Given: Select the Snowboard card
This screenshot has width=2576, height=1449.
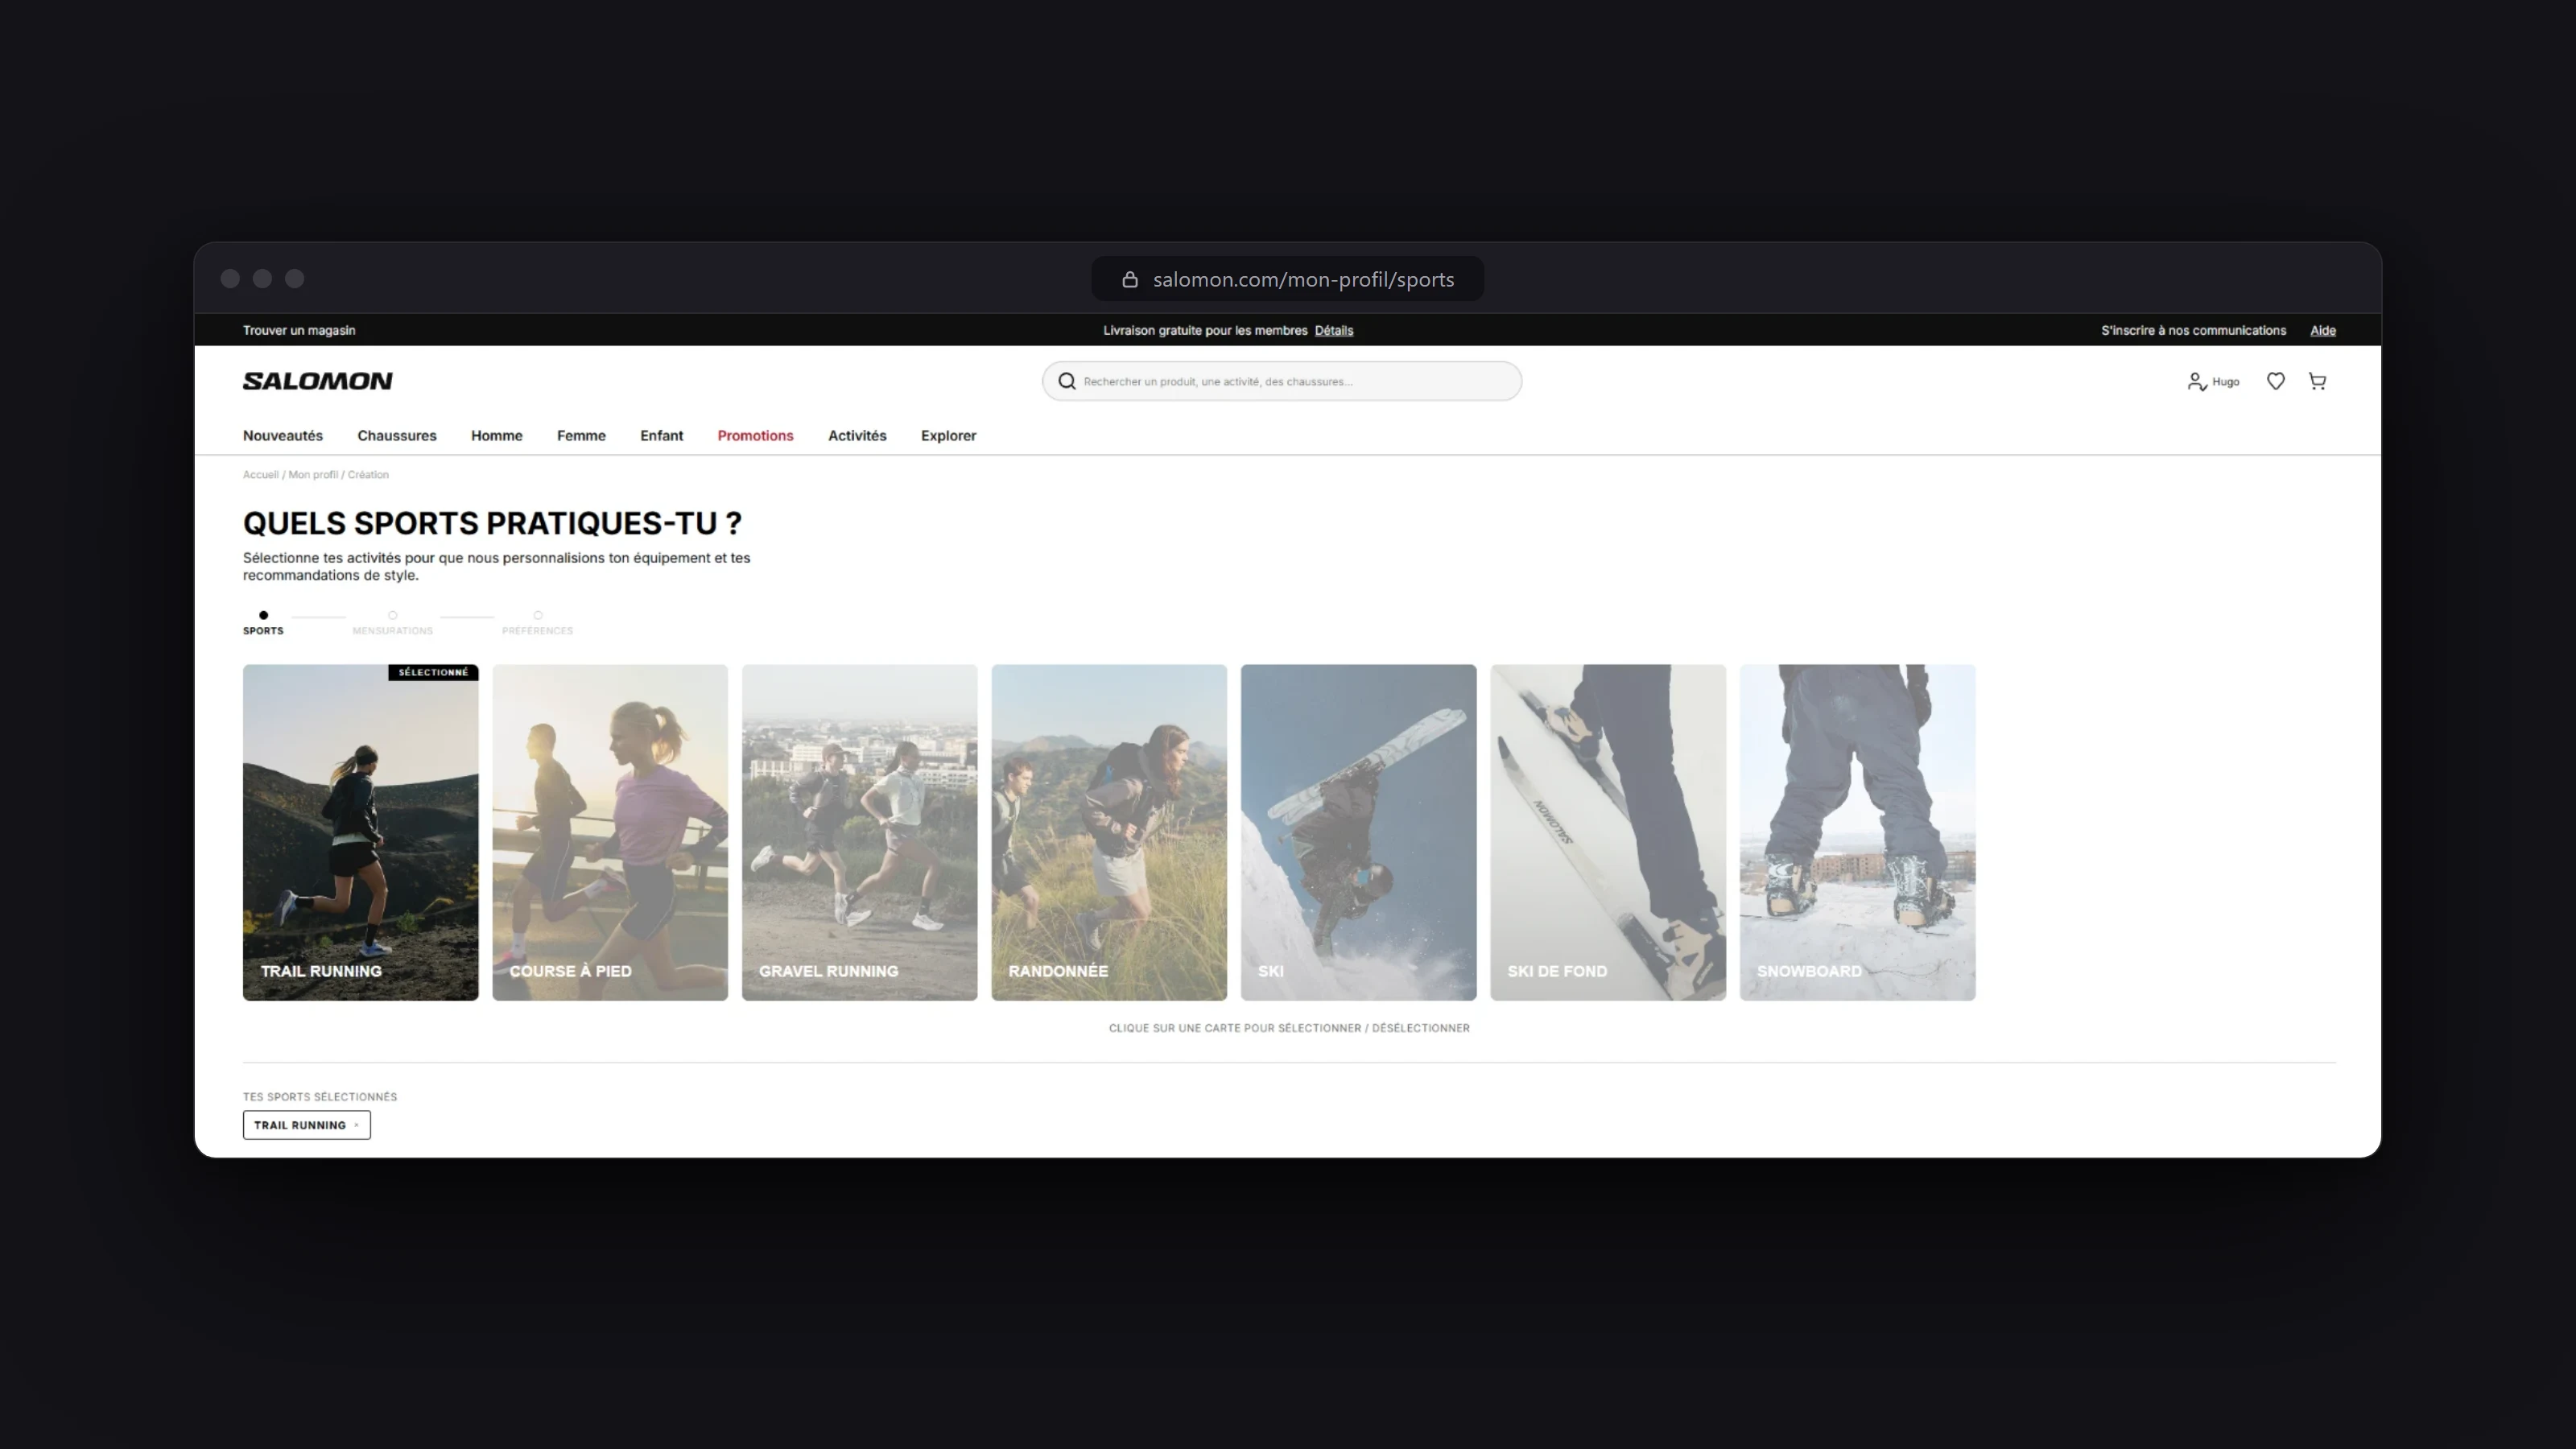Looking at the screenshot, I should (x=1857, y=832).
